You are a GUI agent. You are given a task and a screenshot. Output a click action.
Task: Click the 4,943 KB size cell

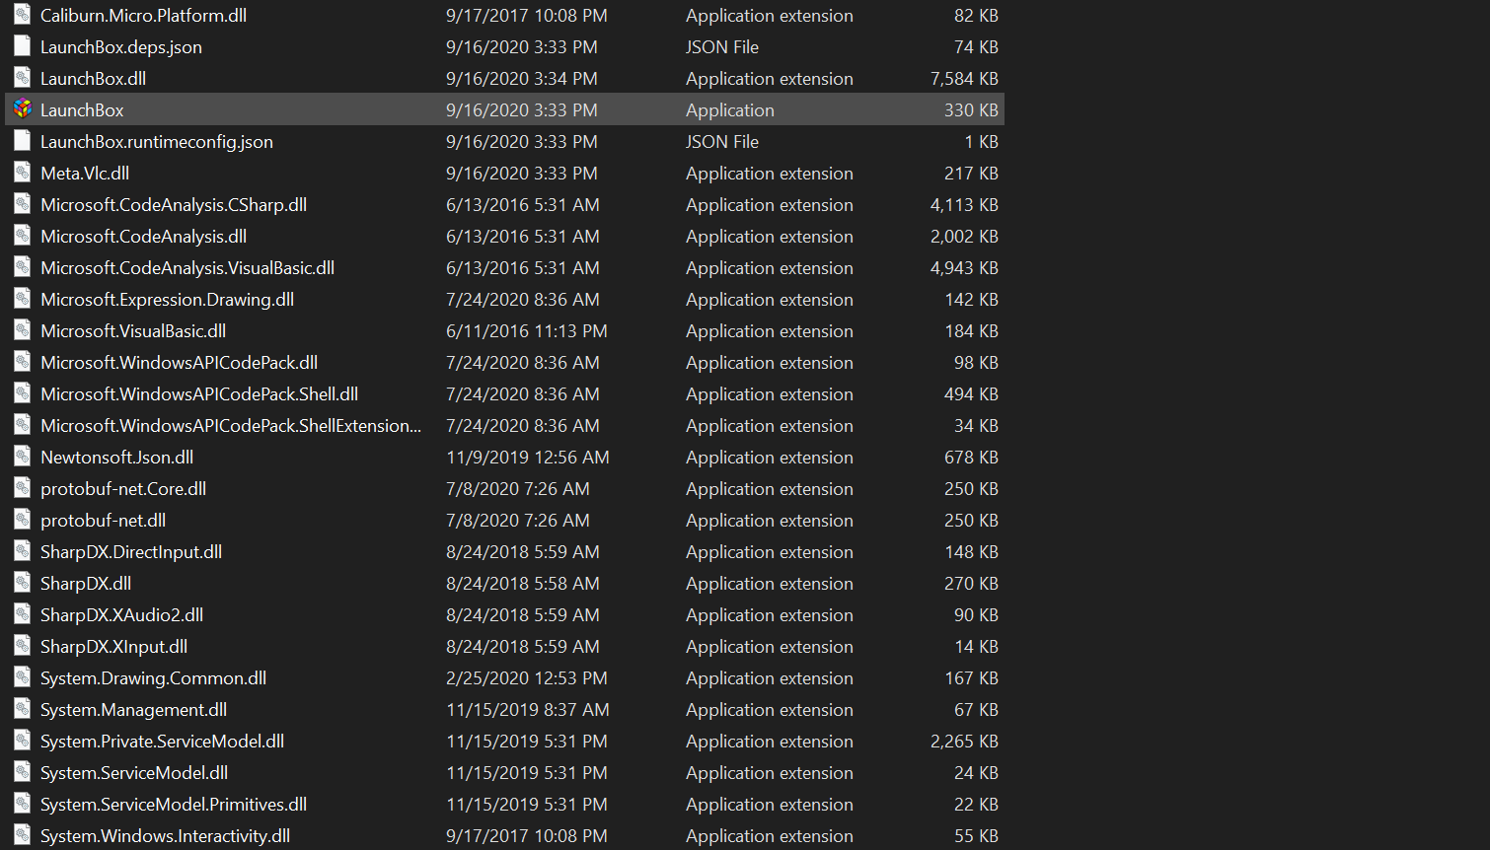click(x=964, y=268)
